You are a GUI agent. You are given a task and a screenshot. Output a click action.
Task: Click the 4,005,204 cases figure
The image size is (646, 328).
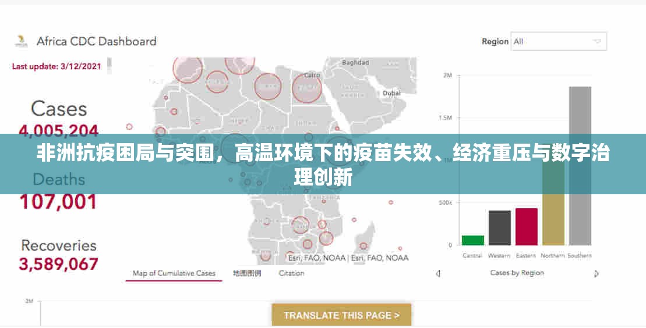click(x=58, y=130)
